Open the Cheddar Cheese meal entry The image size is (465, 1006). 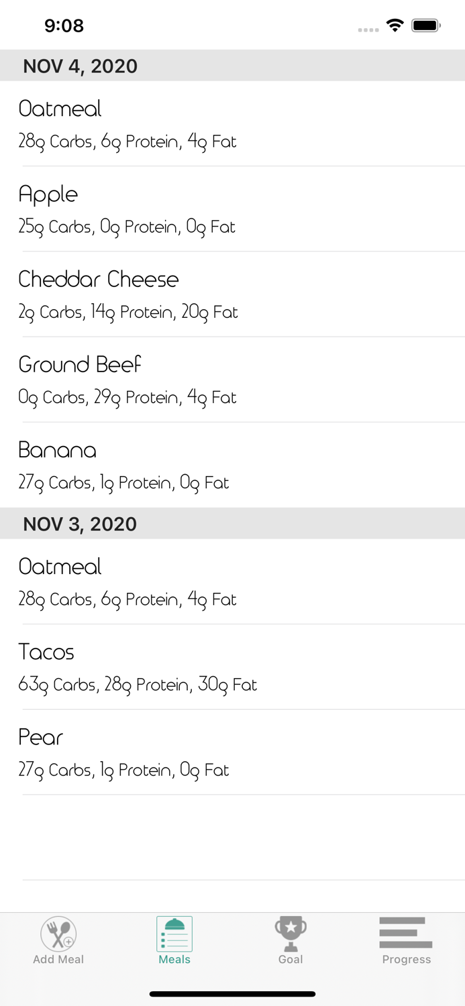pos(232,294)
